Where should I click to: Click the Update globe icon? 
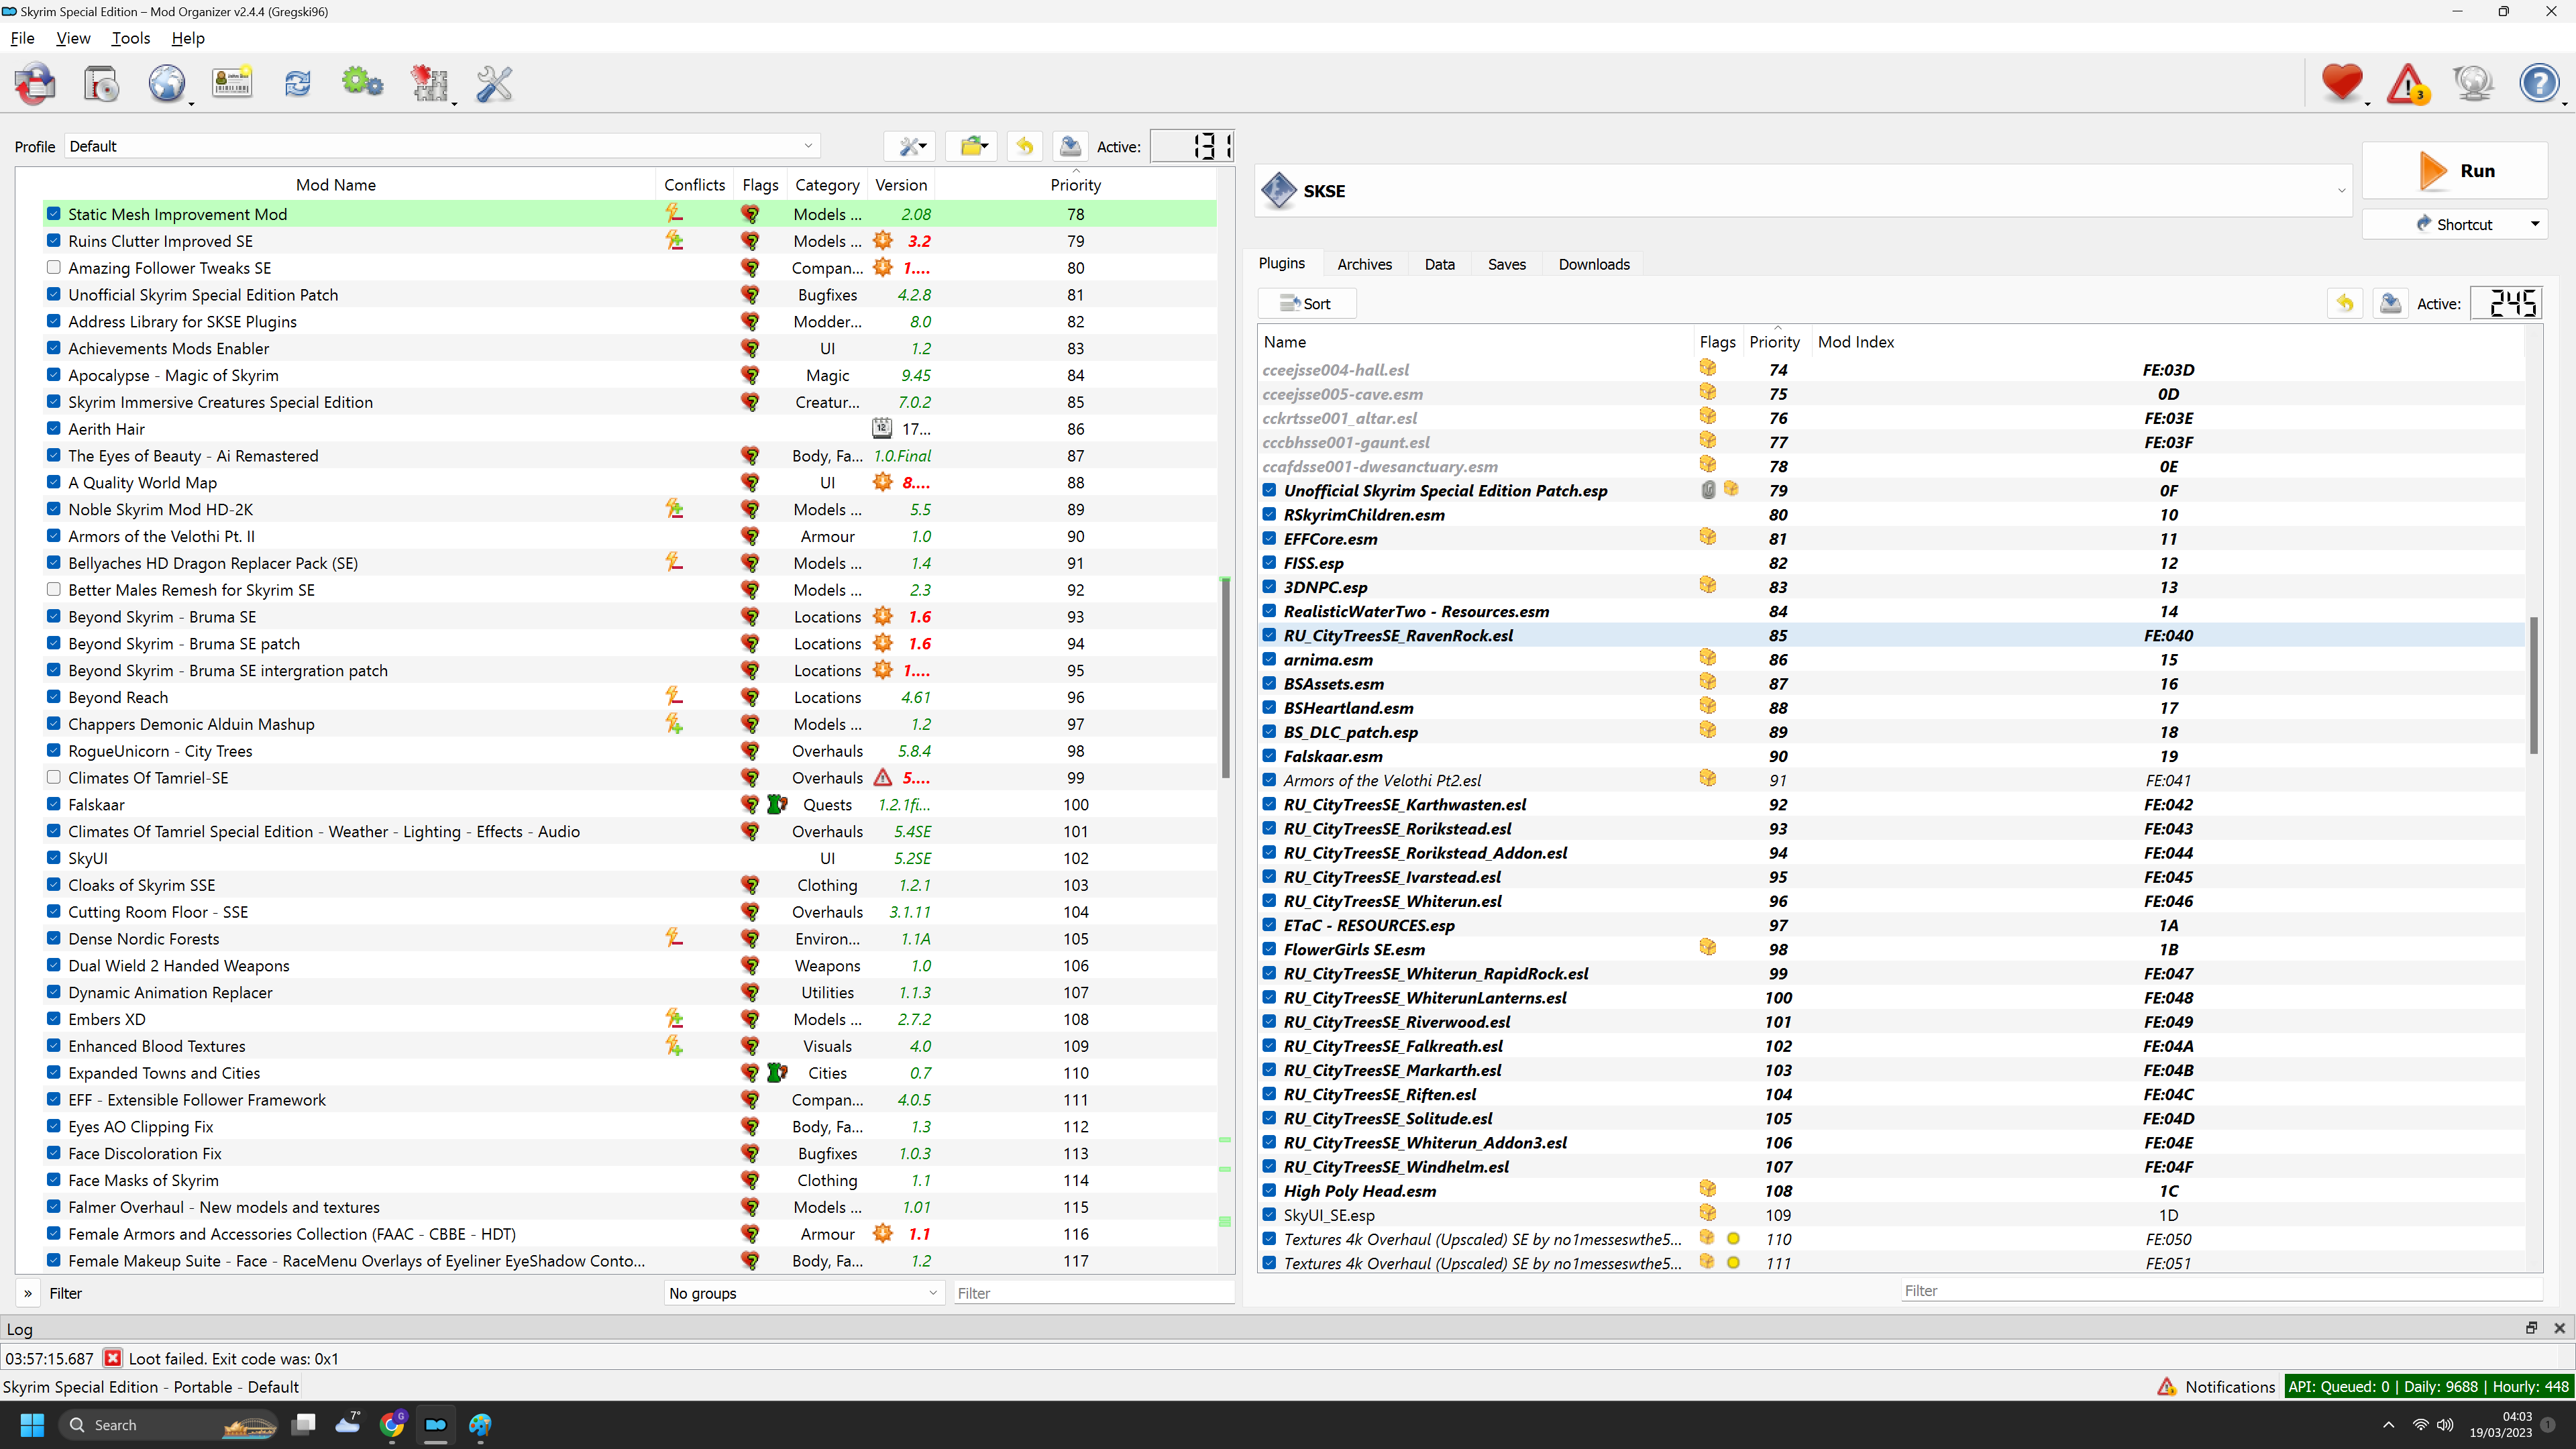[x=2474, y=84]
